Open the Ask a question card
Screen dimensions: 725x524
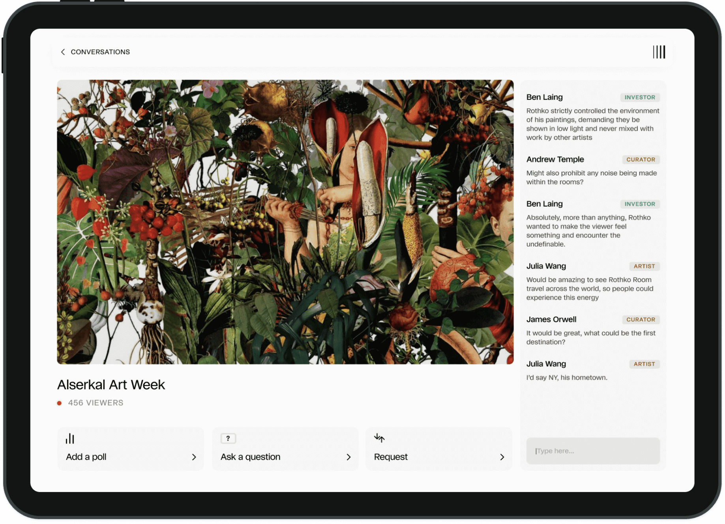(x=285, y=449)
